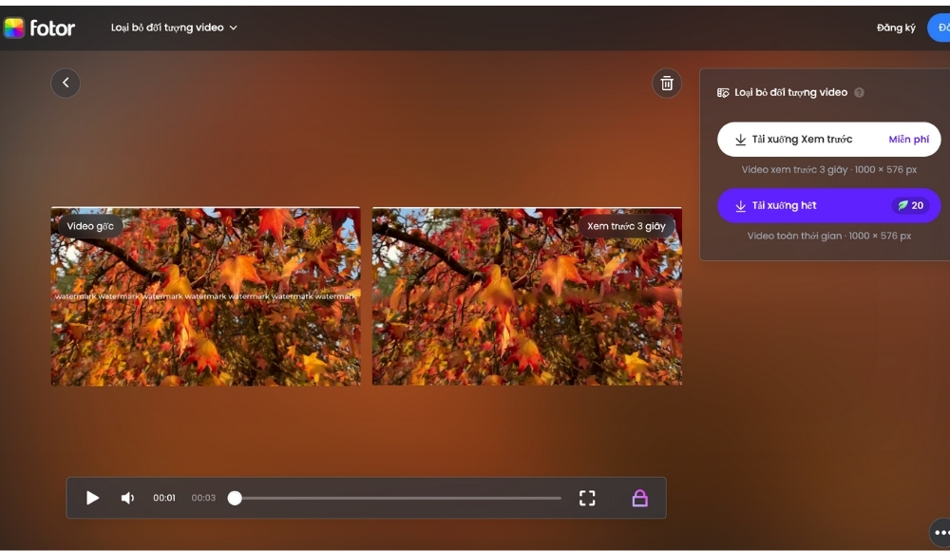Click the Fotor logo

[39, 28]
